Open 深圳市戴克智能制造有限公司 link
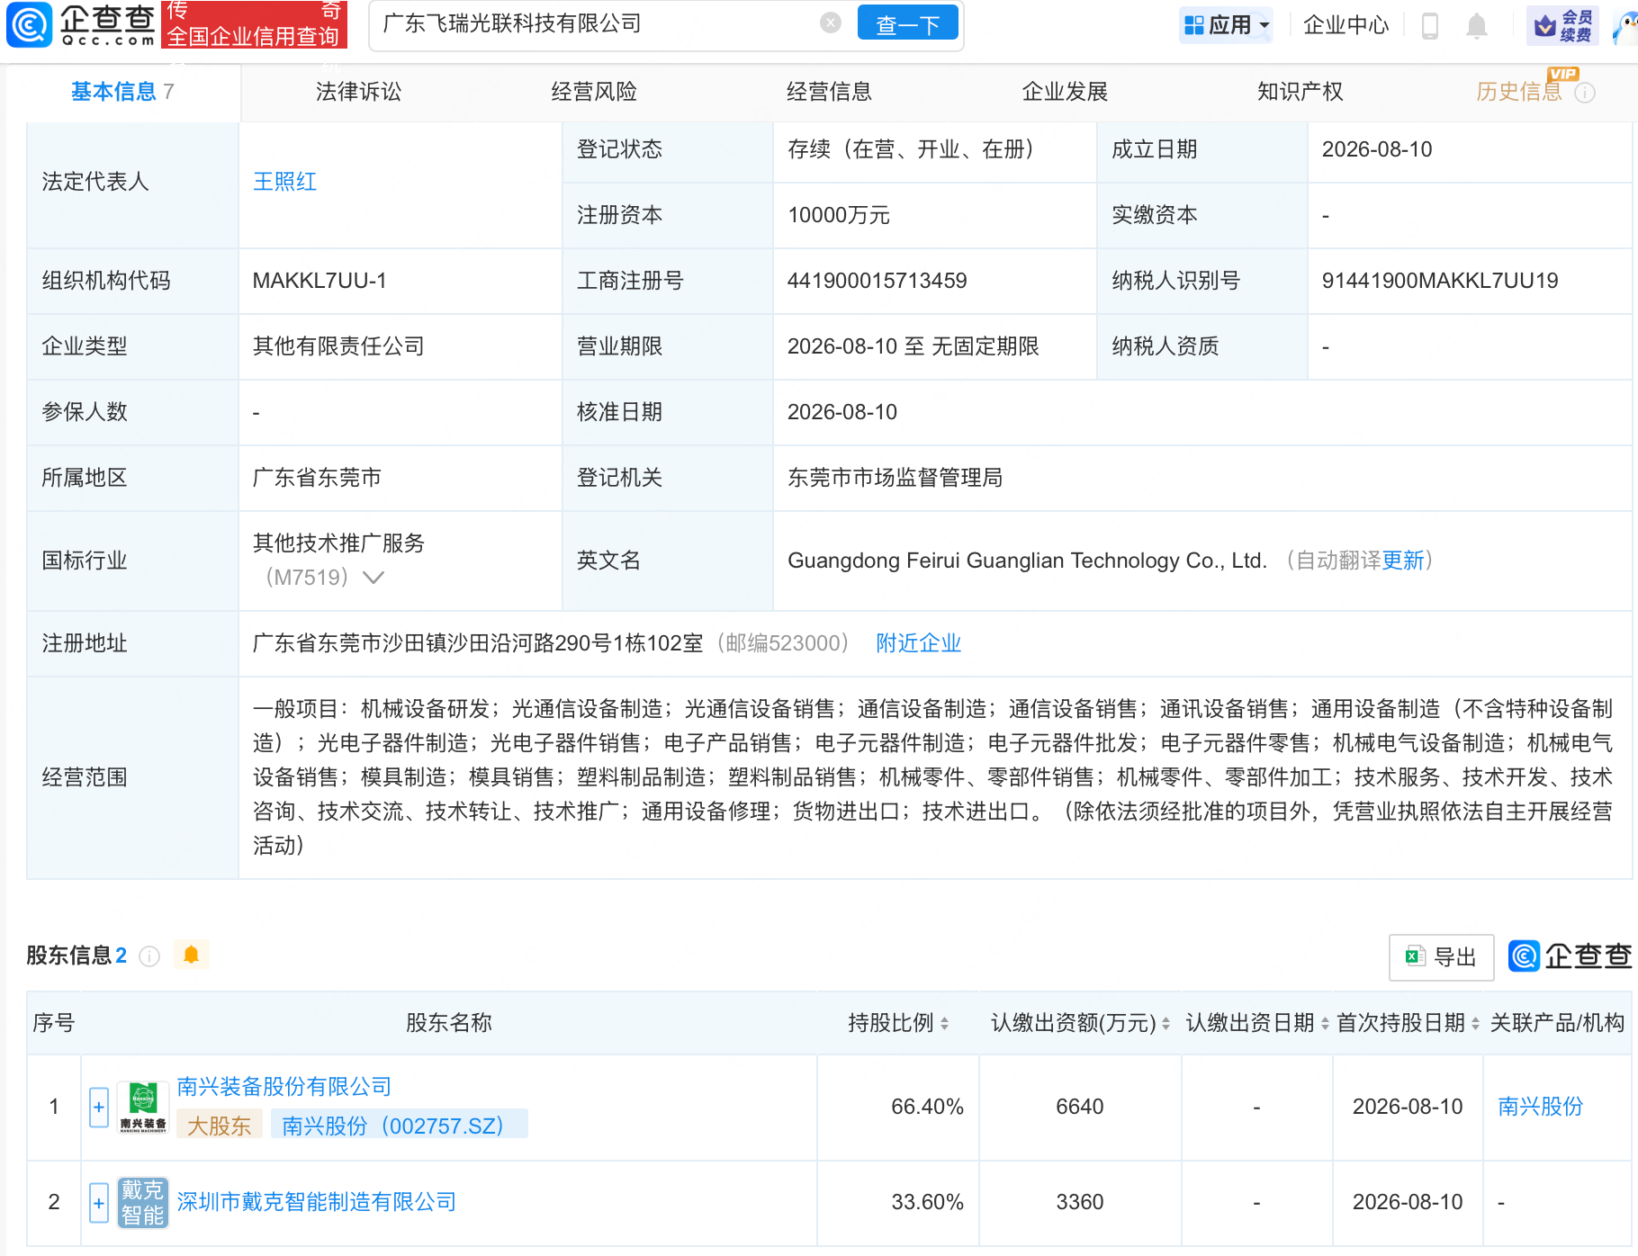 pos(317,1202)
